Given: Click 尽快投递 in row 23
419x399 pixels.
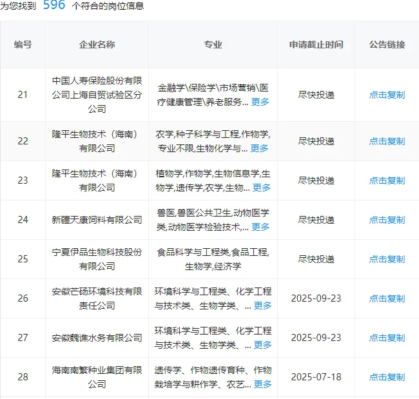Looking at the screenshot, I should (x=316, y=180).
